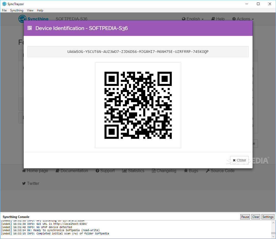This screenshot has height=239, width=276.
Task: Open the Source Code link
Action: click(x=220, y=171)
